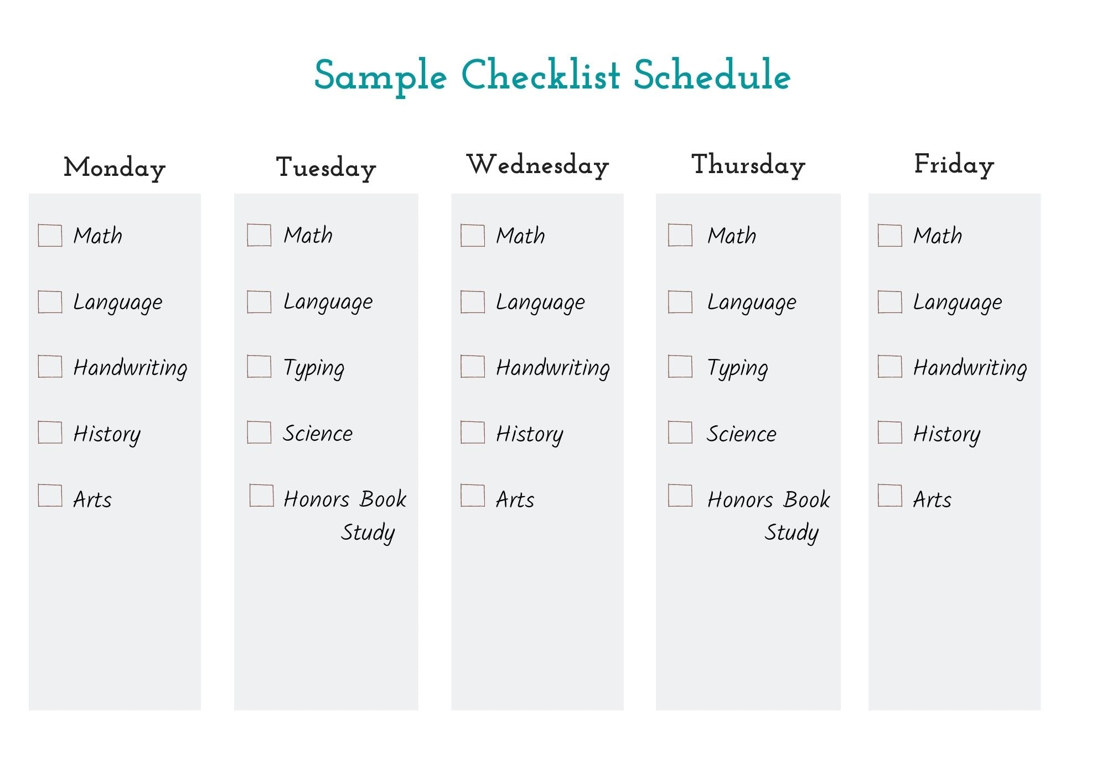Click the Wednesday column heading

tap(537, 165)
